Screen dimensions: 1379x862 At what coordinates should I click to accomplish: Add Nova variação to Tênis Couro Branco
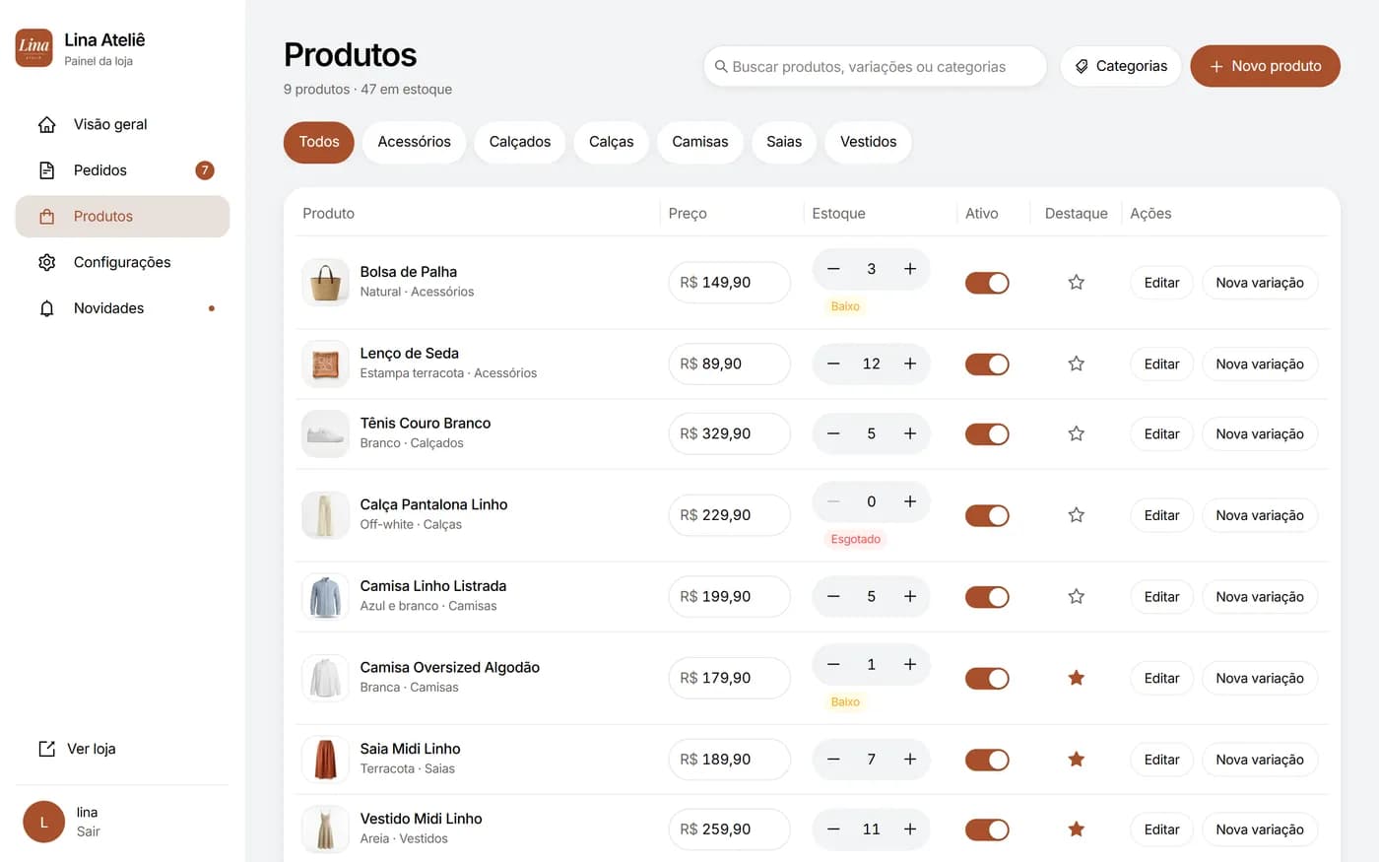[1260, 433]
